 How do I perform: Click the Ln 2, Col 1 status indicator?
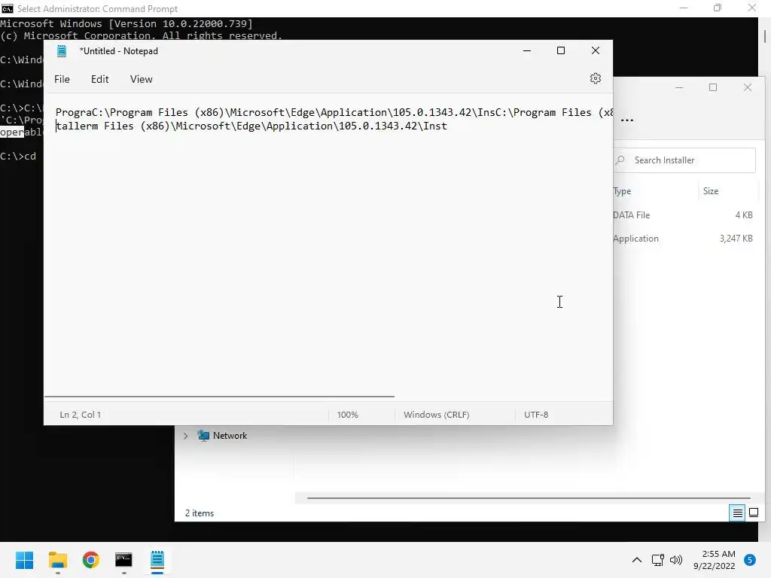(x=80, y=415)
